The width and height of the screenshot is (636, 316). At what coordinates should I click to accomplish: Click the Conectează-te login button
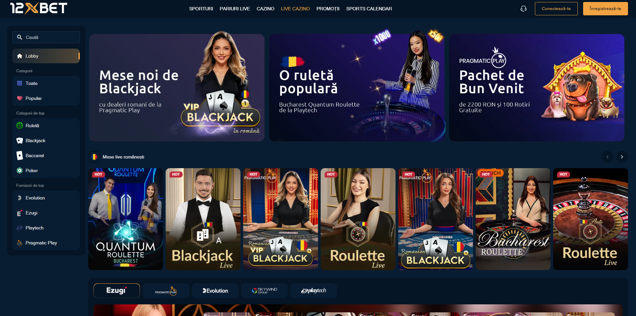pos(556,9)
